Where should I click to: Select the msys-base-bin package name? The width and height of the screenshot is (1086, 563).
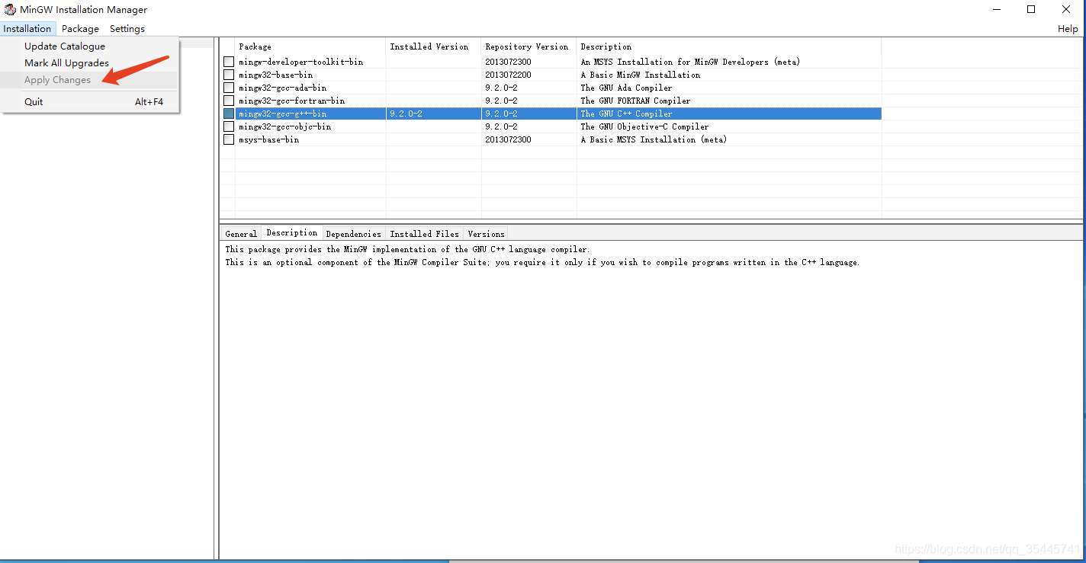268,139
